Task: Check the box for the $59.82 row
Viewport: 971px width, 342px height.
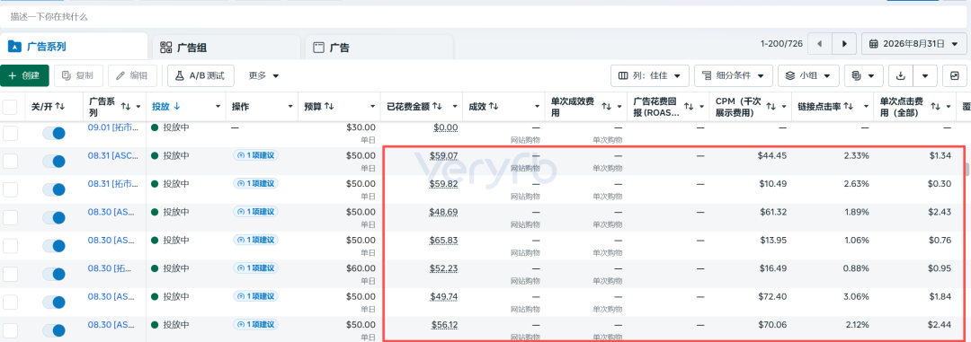Action: click(x=10, y=189)
